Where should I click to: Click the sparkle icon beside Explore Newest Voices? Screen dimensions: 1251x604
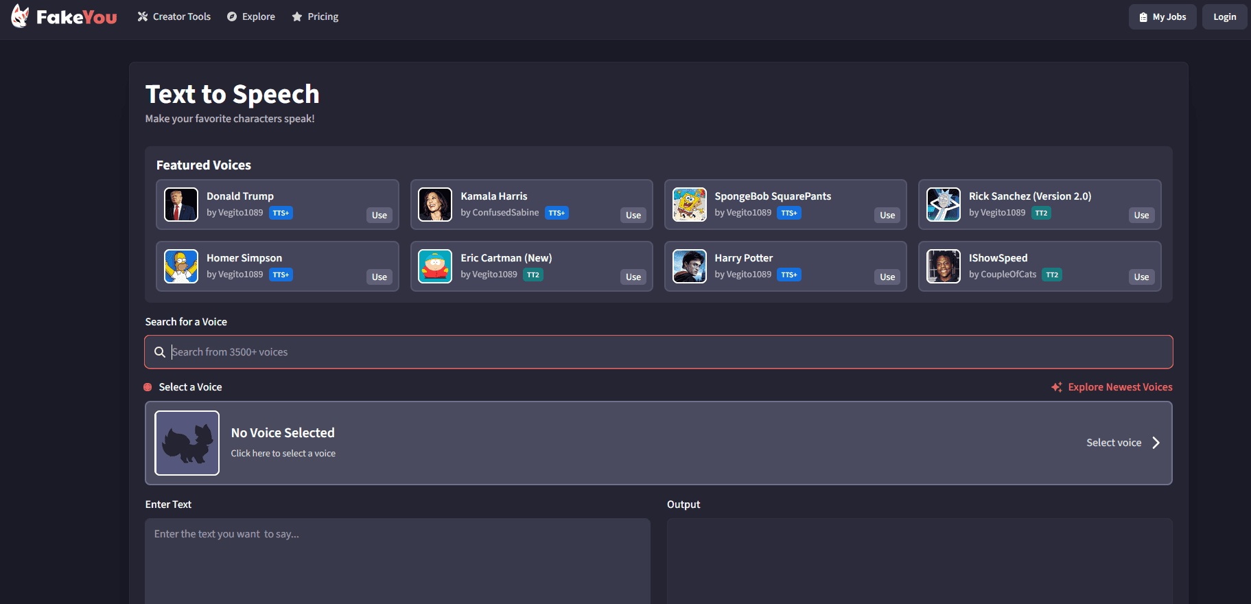point(1057,387)
